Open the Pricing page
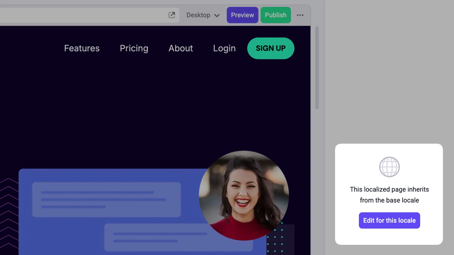 tap(134, 48)
